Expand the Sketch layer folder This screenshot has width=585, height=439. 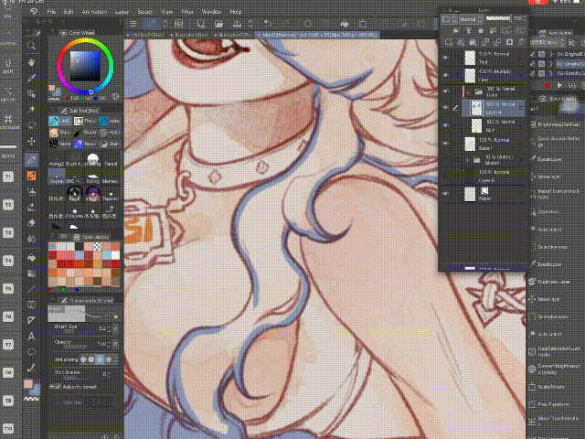[x=467, y=160]
